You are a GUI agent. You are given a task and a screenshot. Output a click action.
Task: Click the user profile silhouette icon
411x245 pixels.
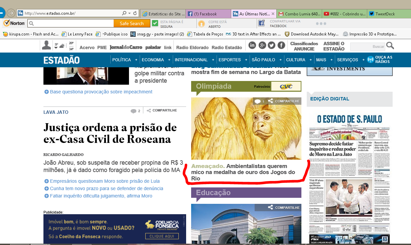[46, 45]
